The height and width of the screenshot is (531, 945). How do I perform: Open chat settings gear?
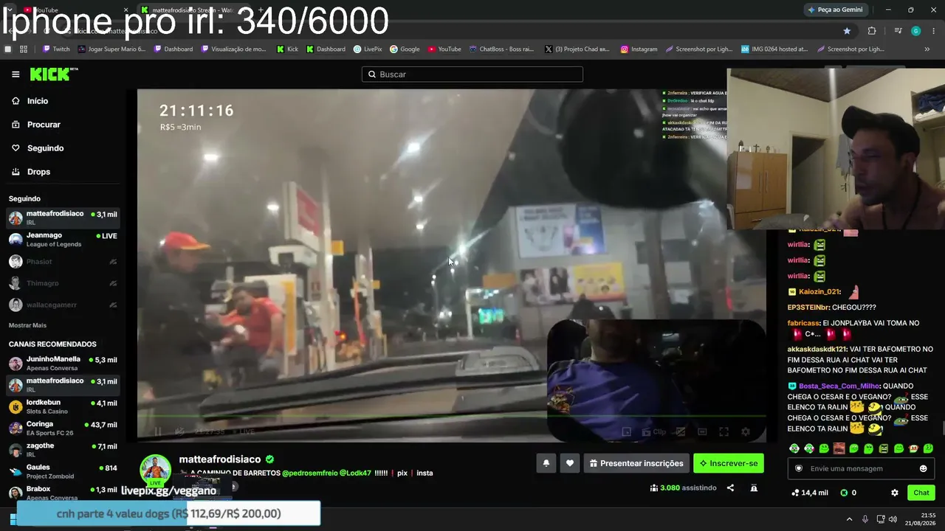tap(895, 493)
